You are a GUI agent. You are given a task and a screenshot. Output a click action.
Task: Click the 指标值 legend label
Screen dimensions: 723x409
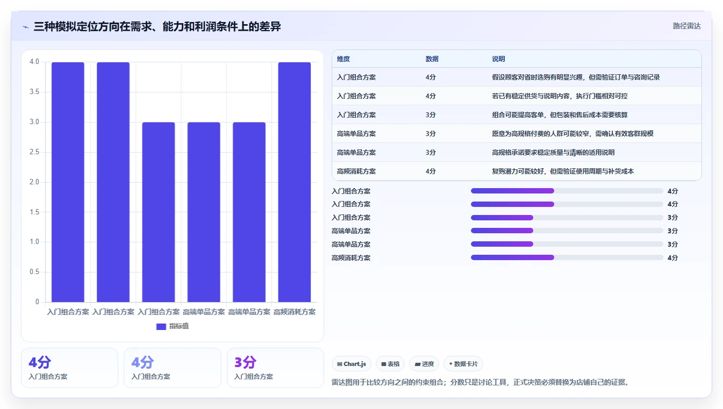click(179, 326)
